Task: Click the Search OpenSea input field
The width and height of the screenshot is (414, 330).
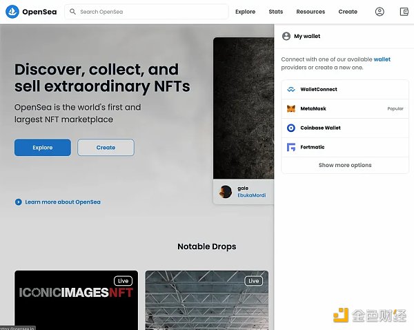Action: pyautogui.click(x=152, y=12)
